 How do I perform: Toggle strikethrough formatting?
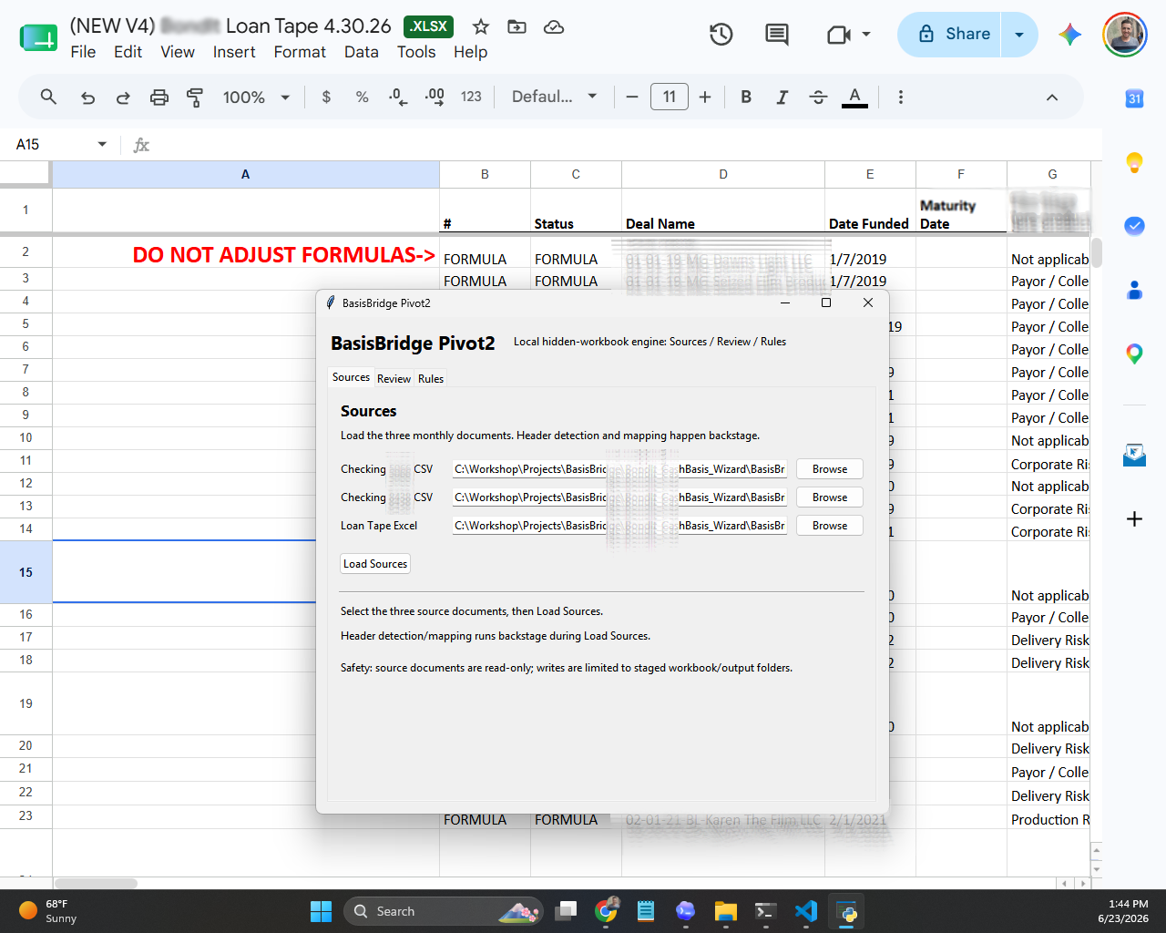point(818,97)
